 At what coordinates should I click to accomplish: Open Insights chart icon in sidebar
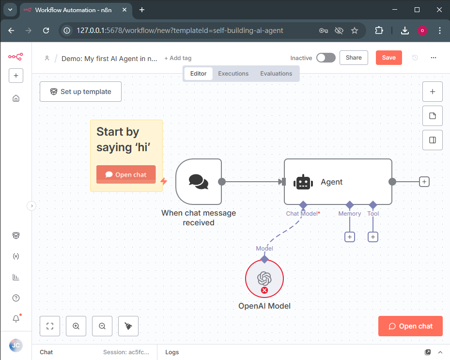coord(16,277)
